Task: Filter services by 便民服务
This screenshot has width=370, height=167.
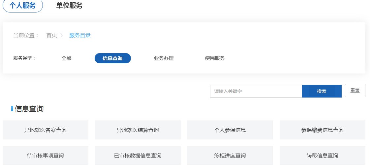Action: [215, 58]
